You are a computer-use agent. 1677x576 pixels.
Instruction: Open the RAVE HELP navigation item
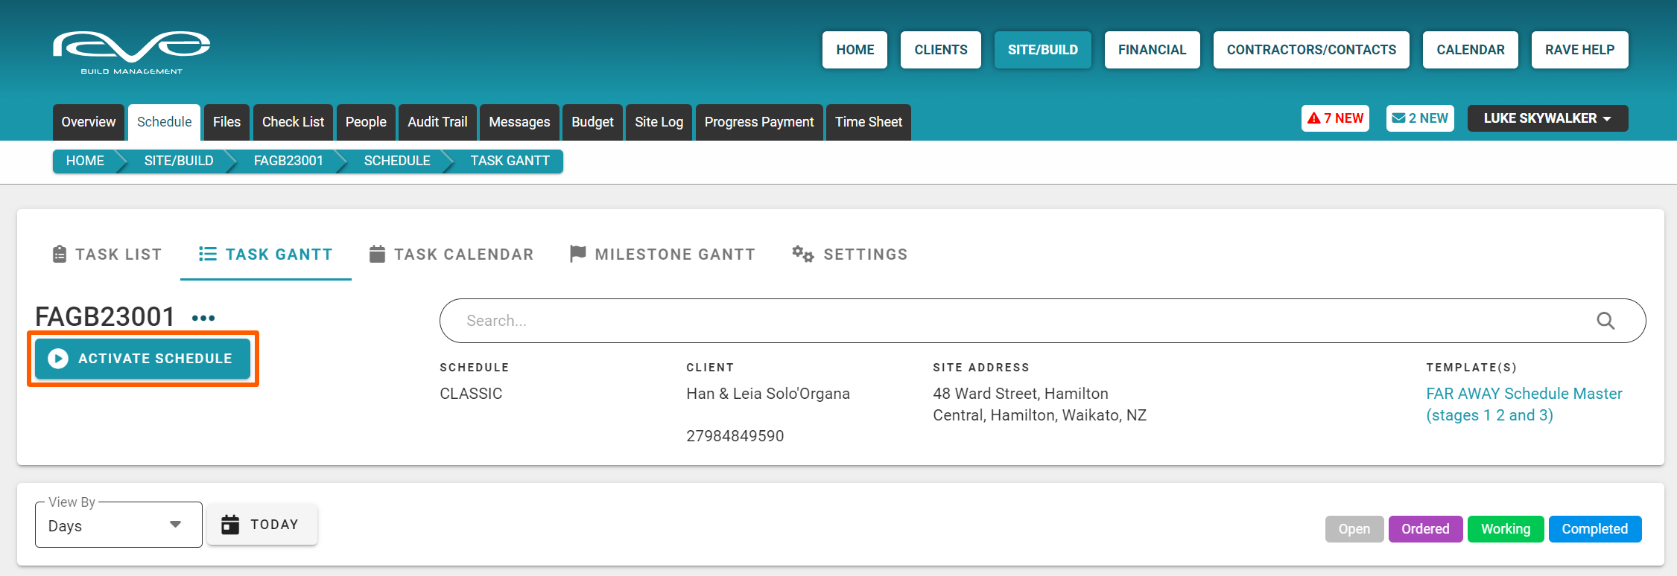[1579, 50]
